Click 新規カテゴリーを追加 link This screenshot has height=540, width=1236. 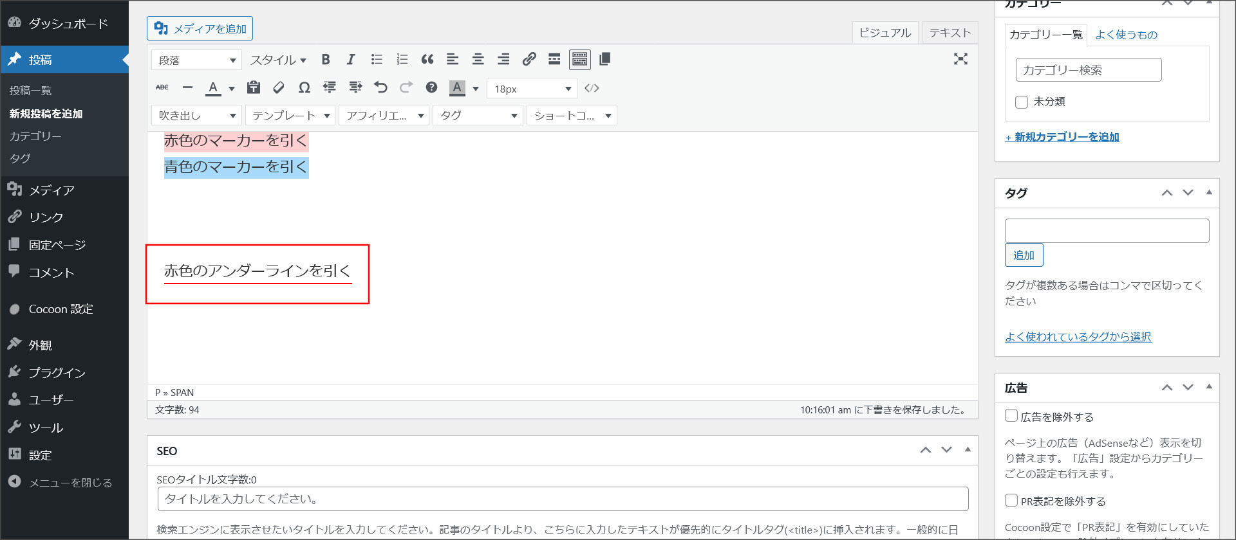click(1062, 137)
